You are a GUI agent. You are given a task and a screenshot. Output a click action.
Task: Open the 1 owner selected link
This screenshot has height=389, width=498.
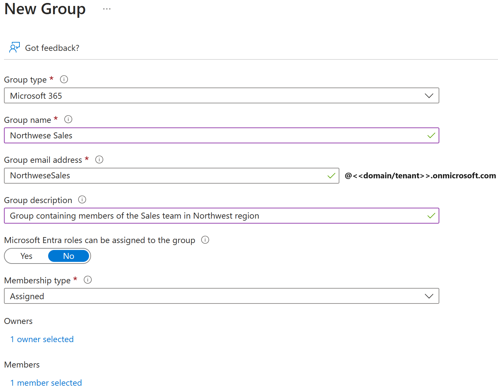click(x=42, y=339)
